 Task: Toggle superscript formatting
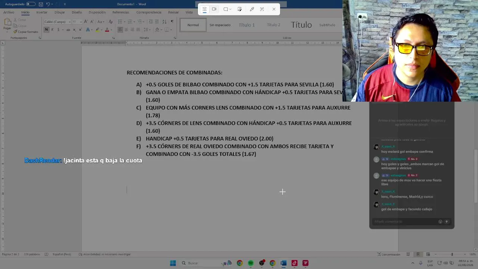[x=80, y=30]
